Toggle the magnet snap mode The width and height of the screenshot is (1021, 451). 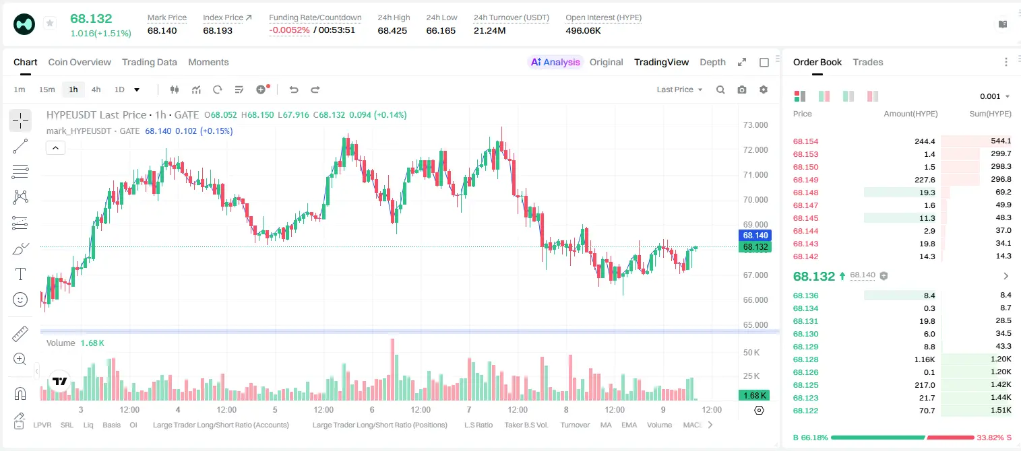click(20, 393)
